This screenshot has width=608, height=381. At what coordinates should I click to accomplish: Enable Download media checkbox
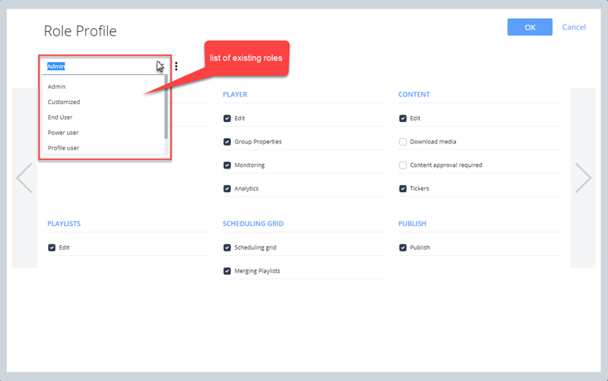point(403,142)
